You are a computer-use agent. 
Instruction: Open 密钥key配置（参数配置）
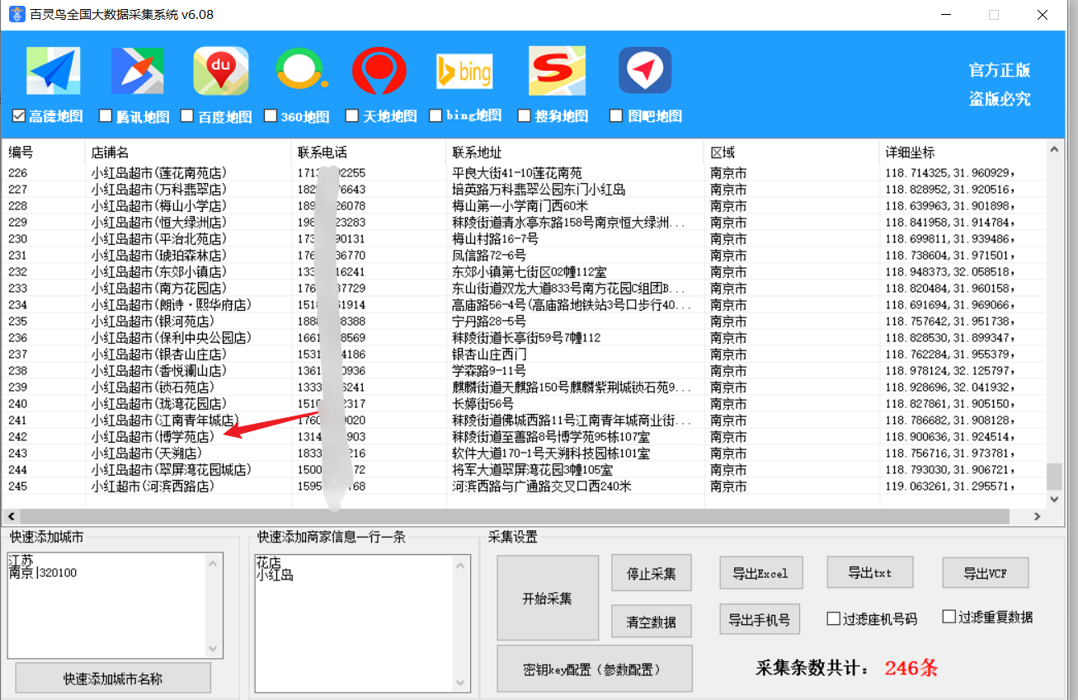point(595,669)
